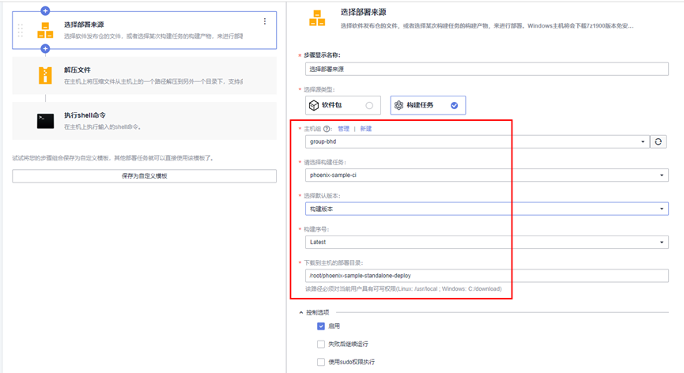Click the black shell terminal icon
The image size is (684, 373).
point(45,121)
